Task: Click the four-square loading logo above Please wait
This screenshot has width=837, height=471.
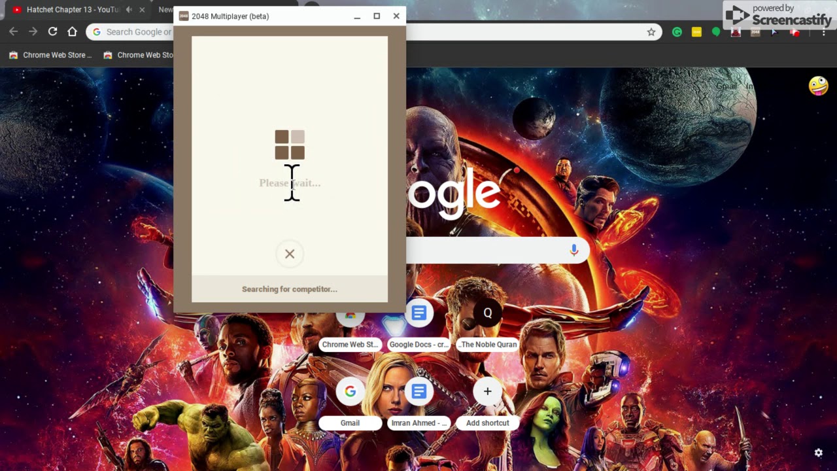Action: [x=290, y=145]
